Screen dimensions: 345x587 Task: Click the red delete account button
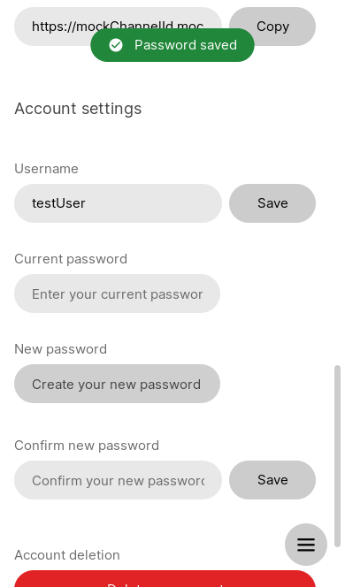tap(165, 579)
